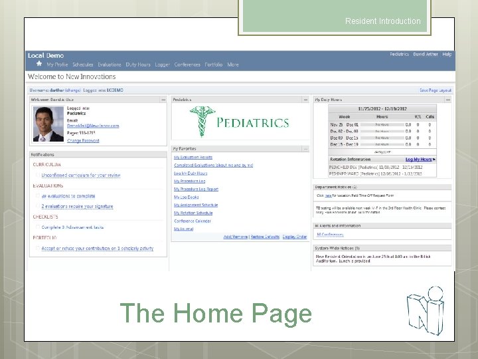Open 2 evaluations require your signature
The image size is (478, 359).
(77, 206)
